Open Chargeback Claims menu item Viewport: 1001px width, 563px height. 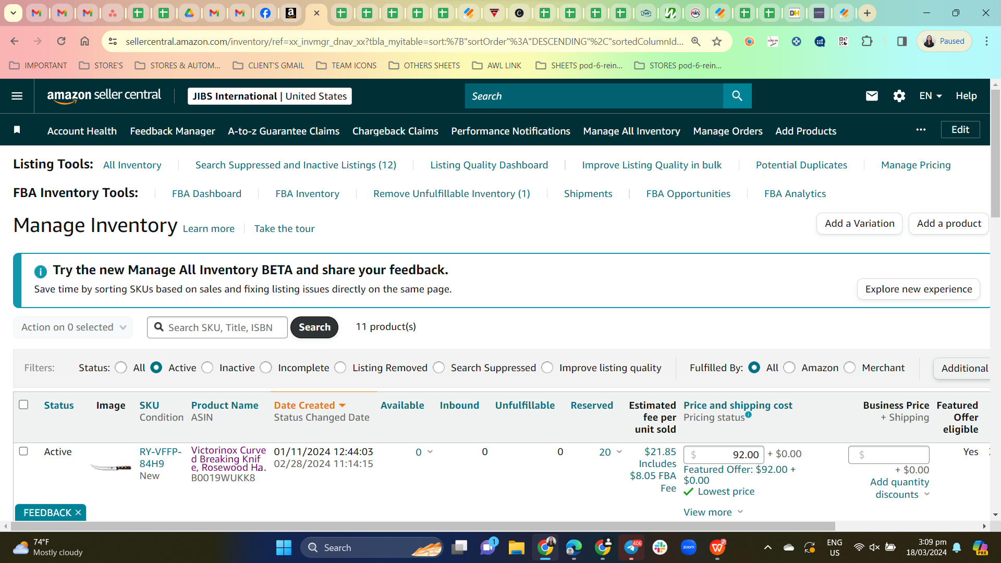tap(395, 131)
